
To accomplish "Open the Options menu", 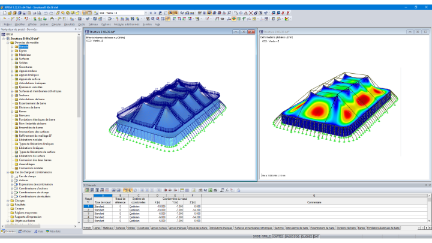I will [x=106, y=25].
